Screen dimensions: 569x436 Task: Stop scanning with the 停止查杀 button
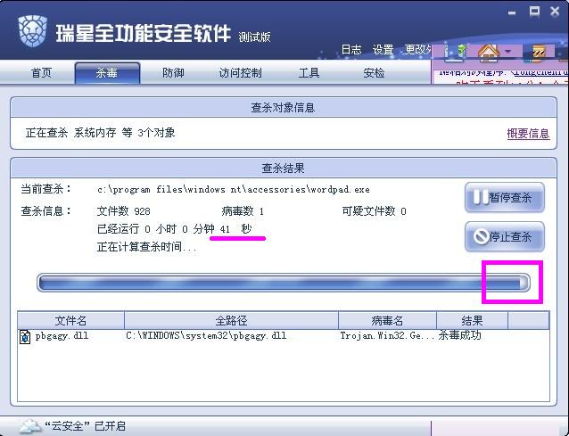tap(505, 237)
